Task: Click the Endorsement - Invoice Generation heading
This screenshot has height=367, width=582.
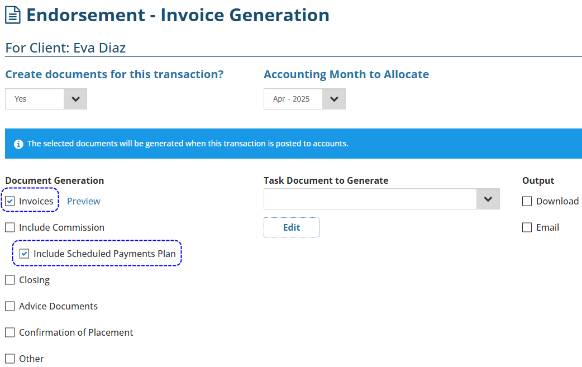Action: [178, 15]
